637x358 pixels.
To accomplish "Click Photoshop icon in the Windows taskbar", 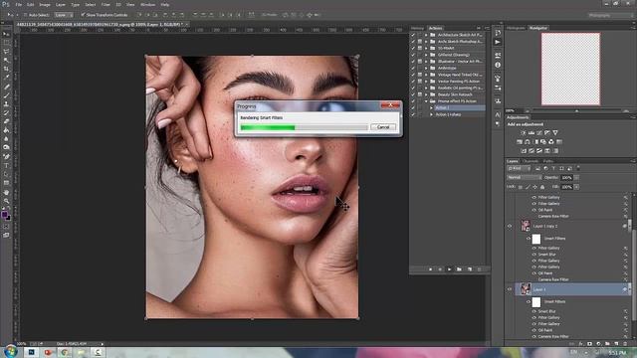I will [x=31, y=352].
